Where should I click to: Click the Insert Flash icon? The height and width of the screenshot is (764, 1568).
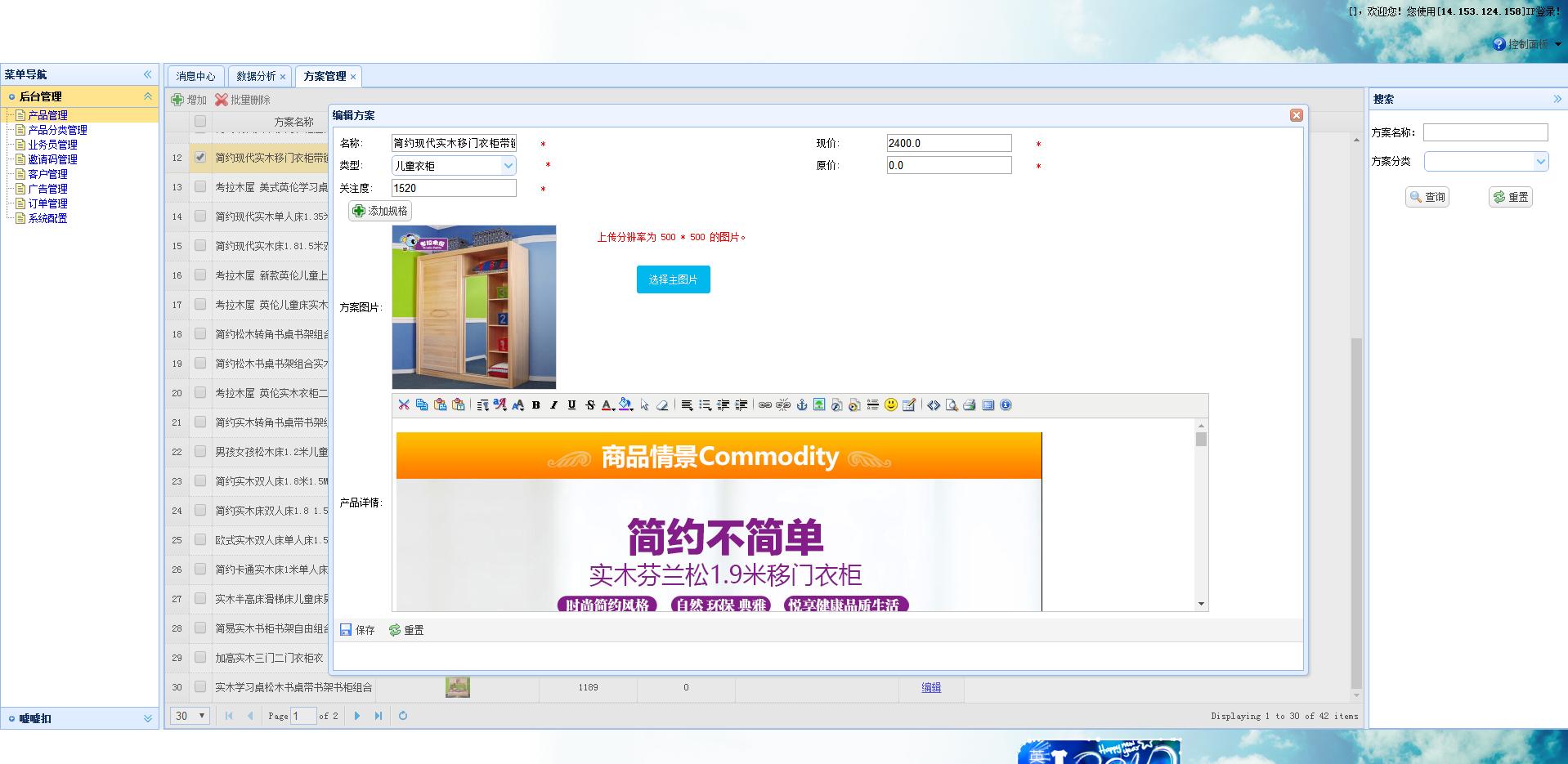836,404
